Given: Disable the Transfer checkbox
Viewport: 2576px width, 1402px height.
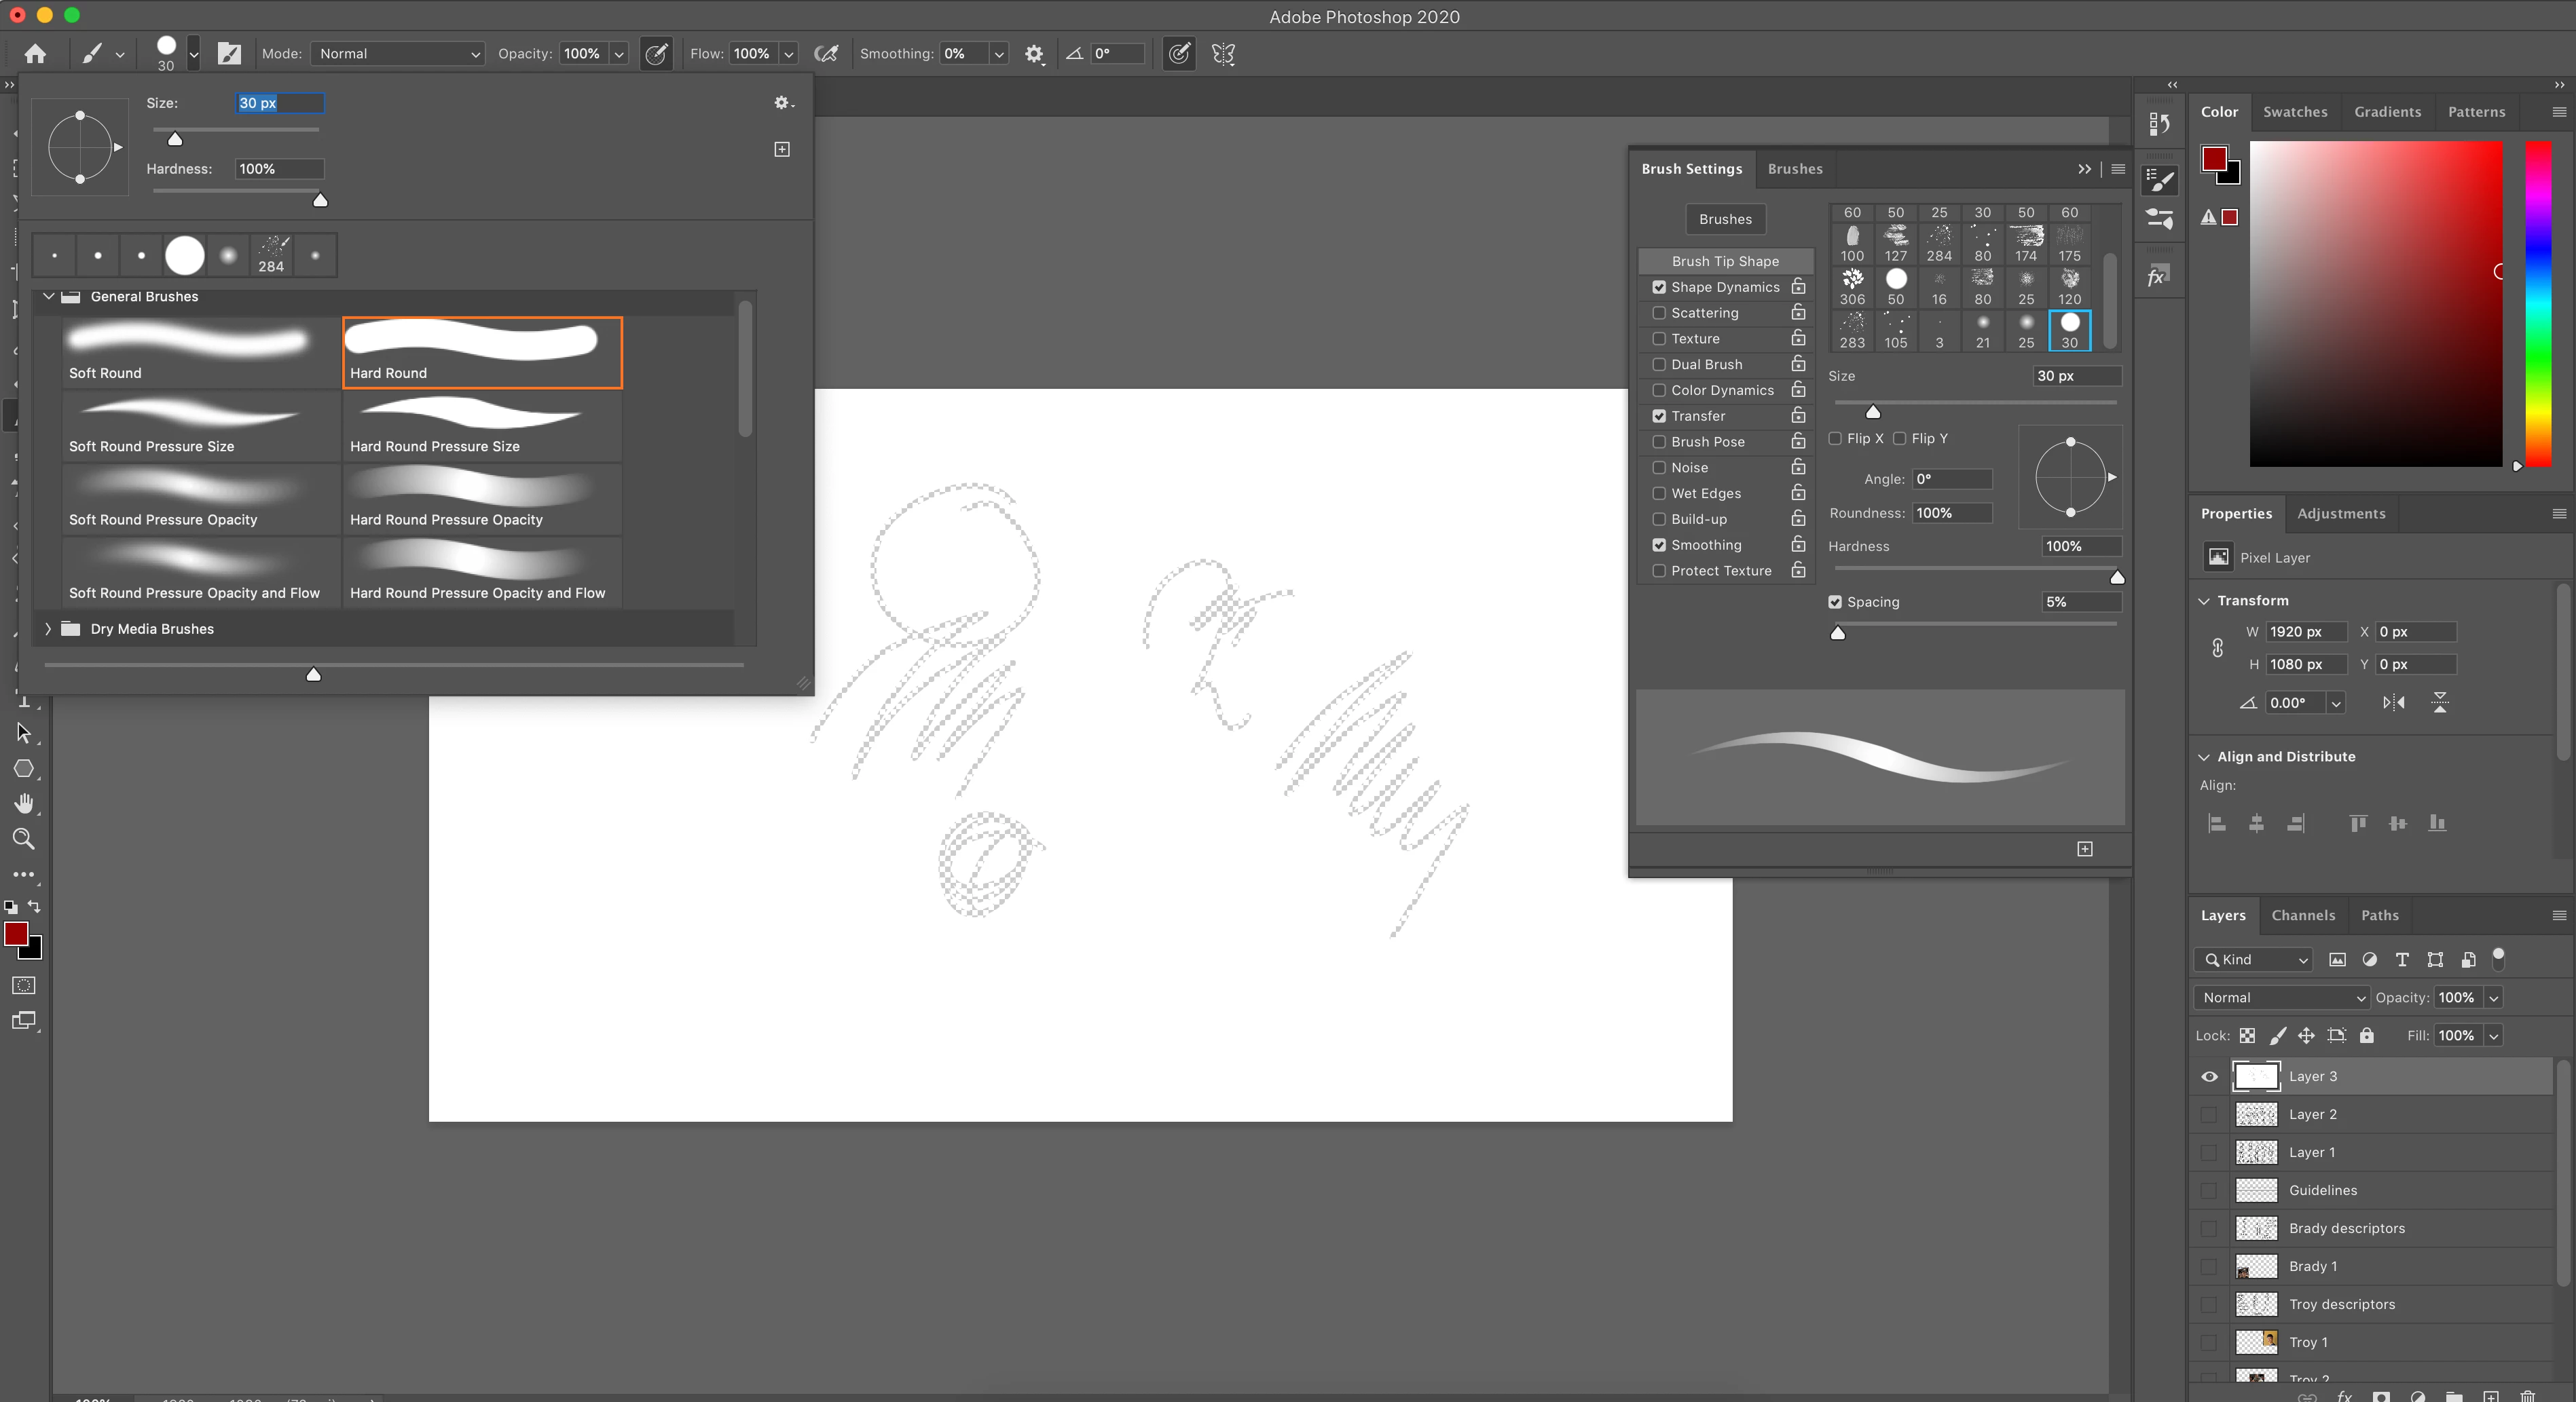Looking at the screenshot, I should tap(1659, 416).
